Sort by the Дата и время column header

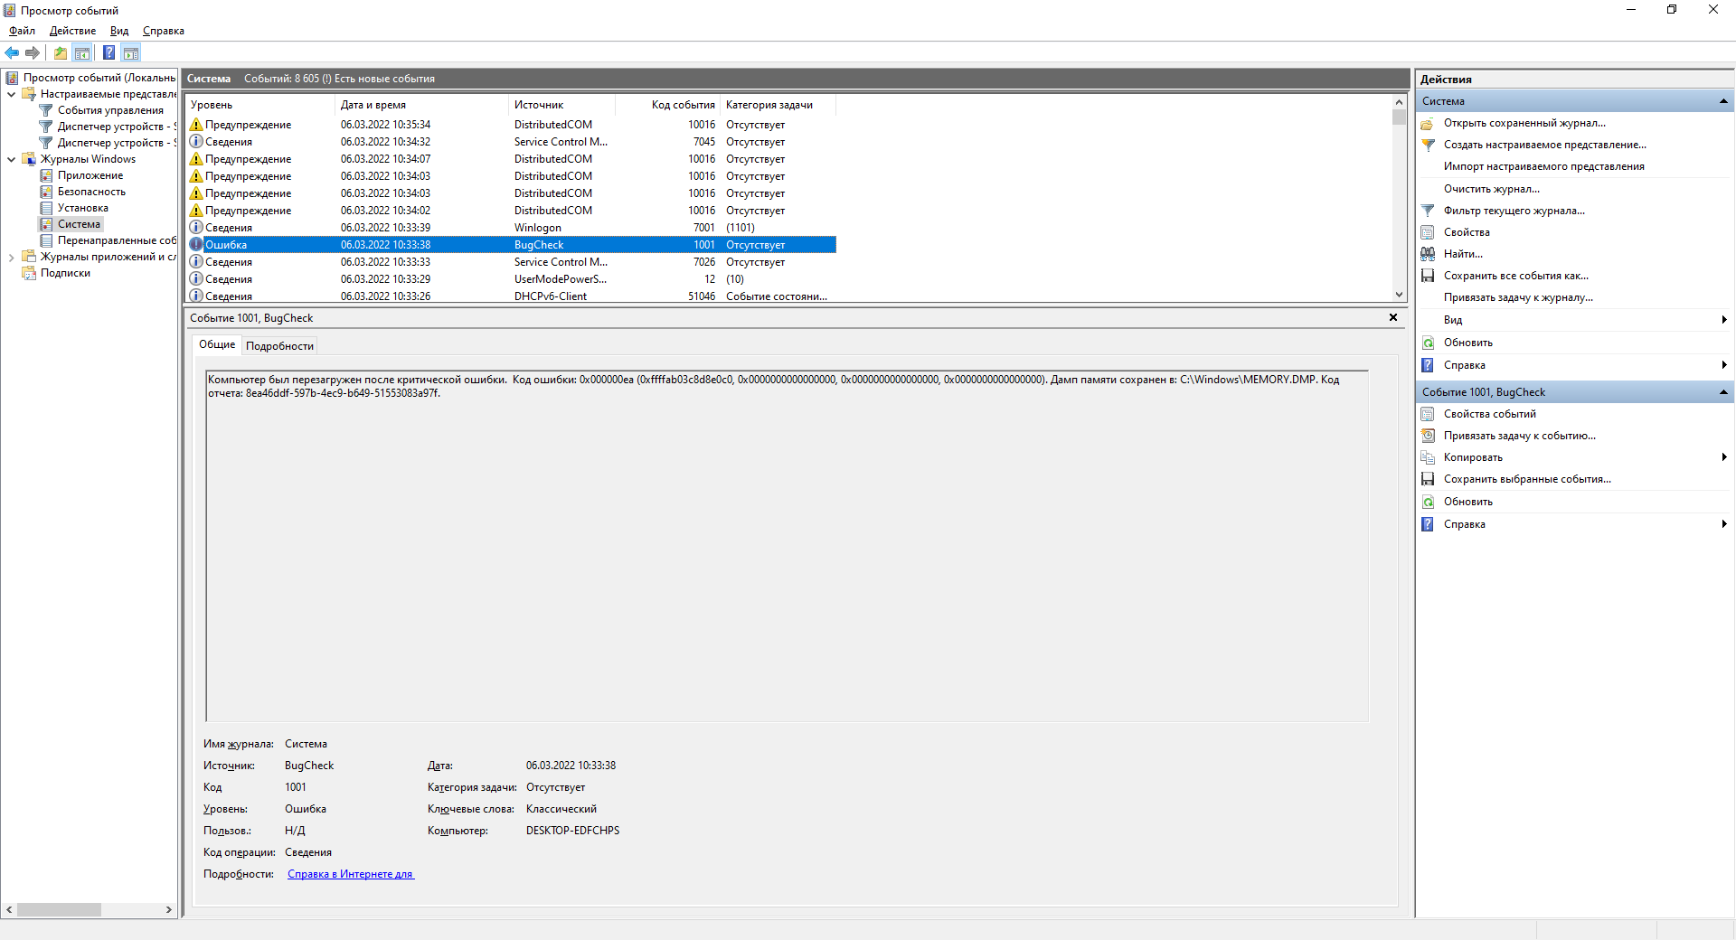421,105
